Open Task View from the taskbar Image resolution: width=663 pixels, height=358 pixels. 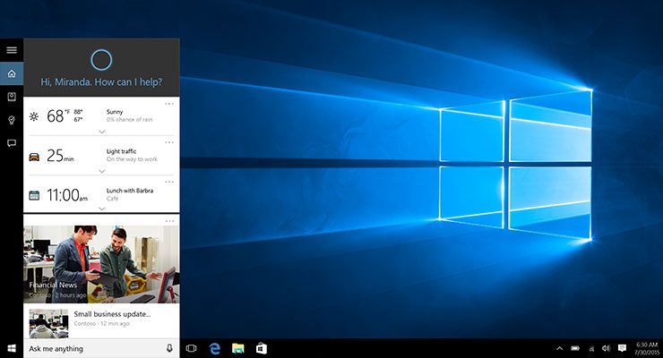click(191, 348)
